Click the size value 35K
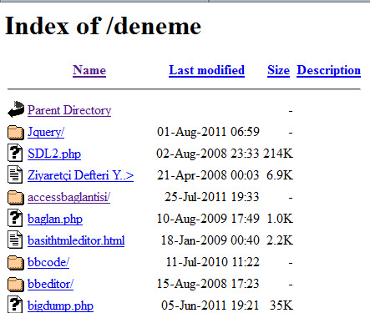The width and height of the screenshot is (370, 313). pos(281,305)
